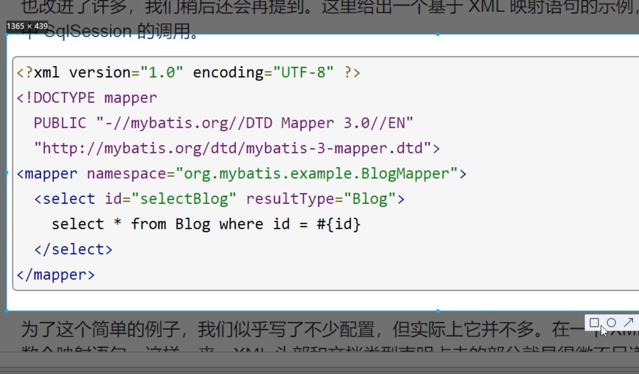This screenshot has height=374, width=639.
Task: Click the closing </select> tag
Action: (74, 249)
